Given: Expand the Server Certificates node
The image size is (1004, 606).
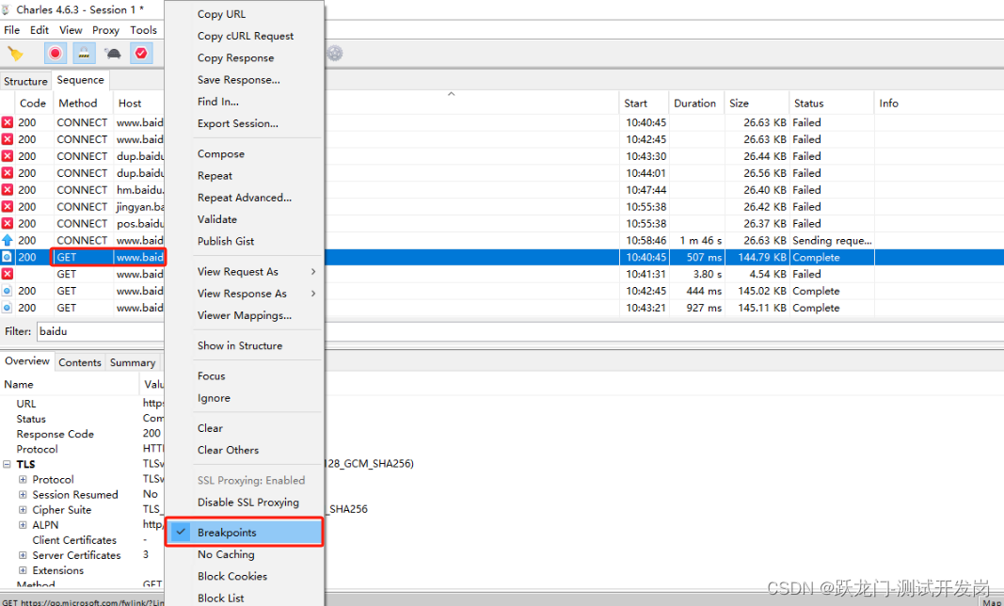Looking at the screenshot, I should coord(23,555).
